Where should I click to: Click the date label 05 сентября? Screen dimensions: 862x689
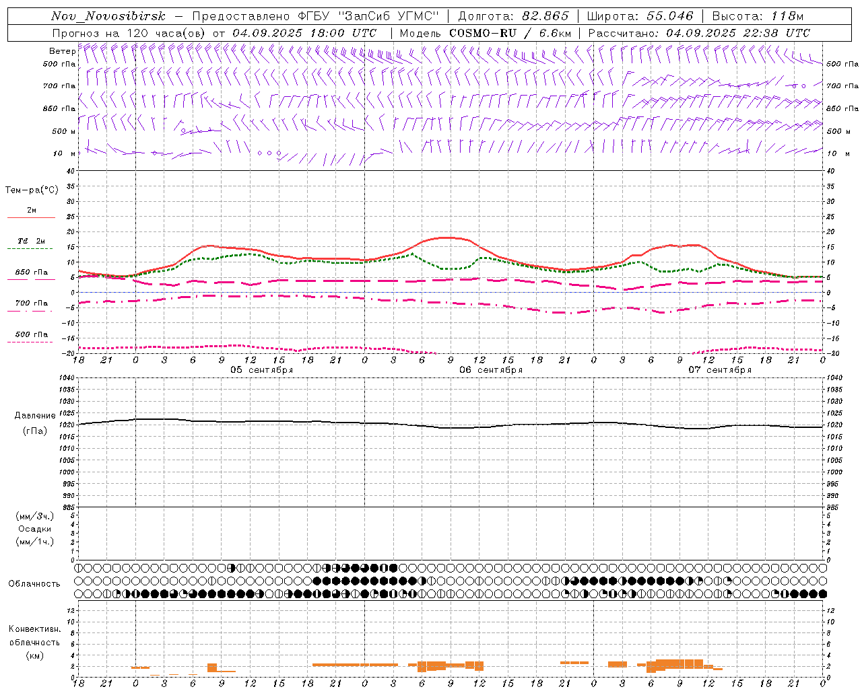pyautogui.click(x=262, y=370)
